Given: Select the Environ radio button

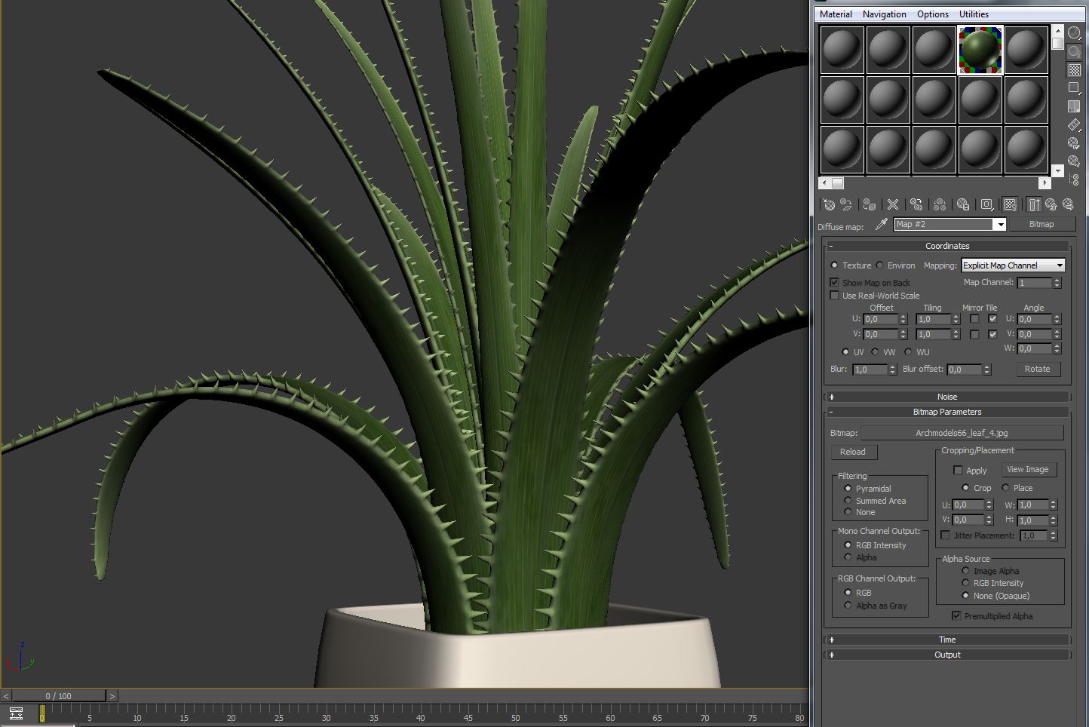Looking at the screenshot, I should click(x=879, y=265).
